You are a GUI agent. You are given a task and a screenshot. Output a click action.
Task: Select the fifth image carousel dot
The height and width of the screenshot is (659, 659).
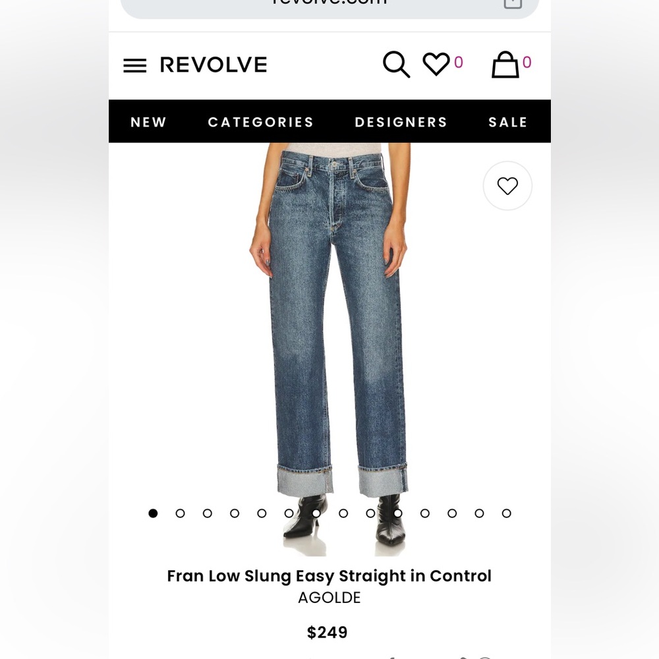(262, 513)
